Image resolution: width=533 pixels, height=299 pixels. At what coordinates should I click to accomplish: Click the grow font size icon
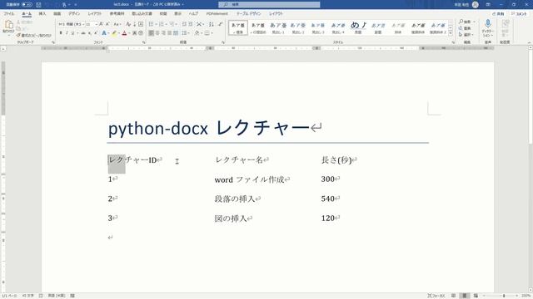tap(101, 24)
